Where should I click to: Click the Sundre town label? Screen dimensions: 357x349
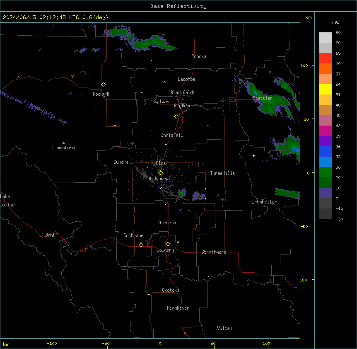[121, 162]
